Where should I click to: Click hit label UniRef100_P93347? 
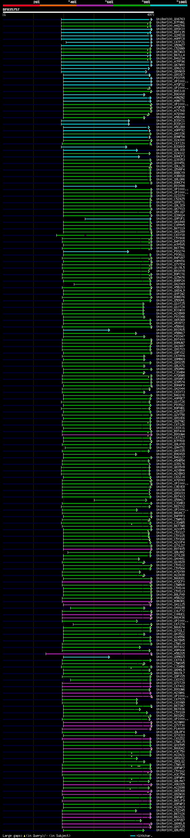click(x=170, y=337)
